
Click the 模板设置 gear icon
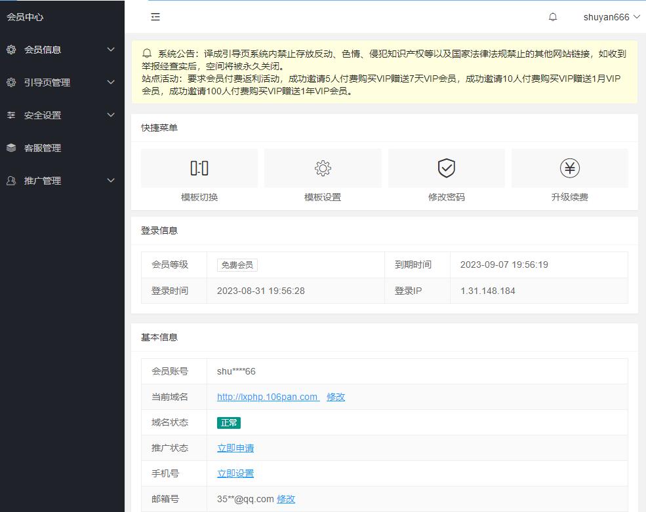(323, 168)
